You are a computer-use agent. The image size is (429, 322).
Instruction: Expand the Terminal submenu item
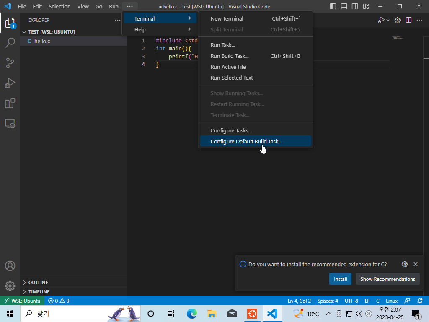point(160,18)
